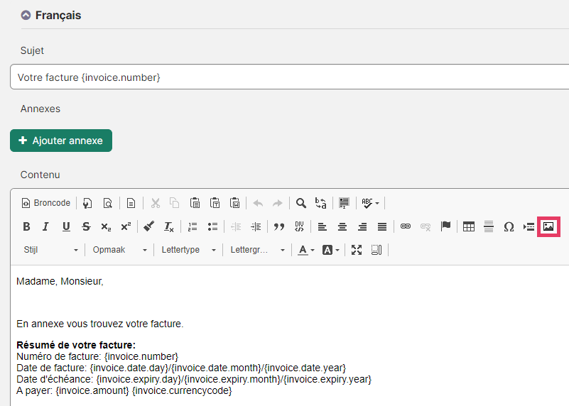
Task: Insert an anchor with the flag icon
Action: (445, 226)
